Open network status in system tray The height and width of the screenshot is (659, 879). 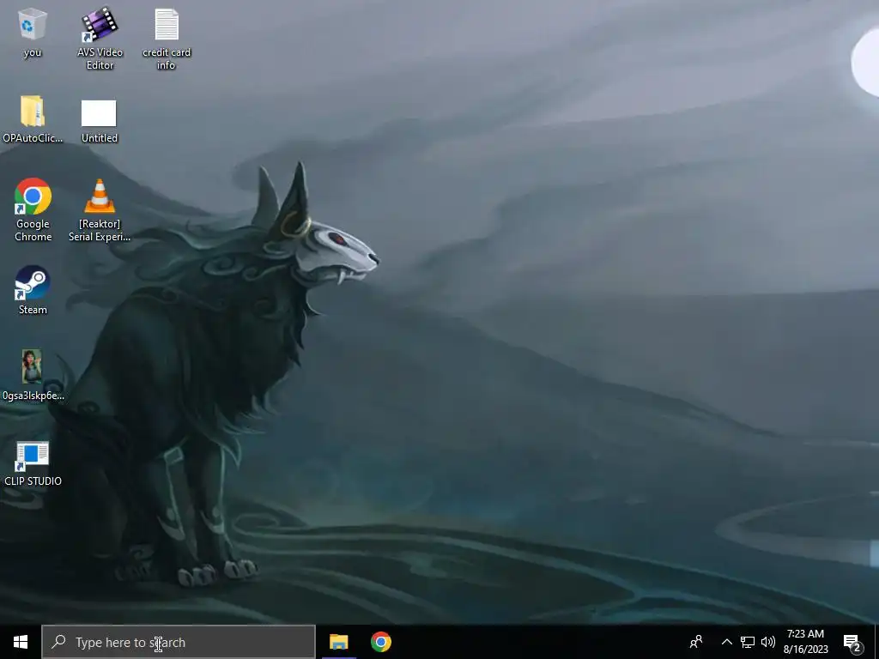(748, 642)
